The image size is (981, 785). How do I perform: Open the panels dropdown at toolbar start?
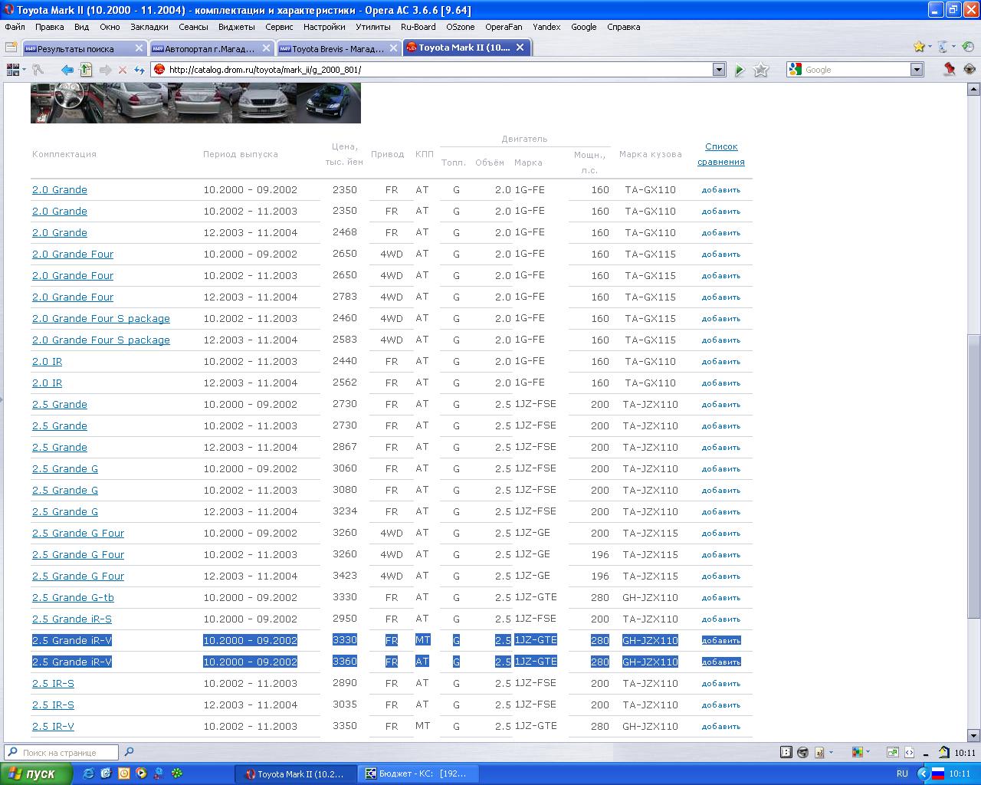click(15, 70)
